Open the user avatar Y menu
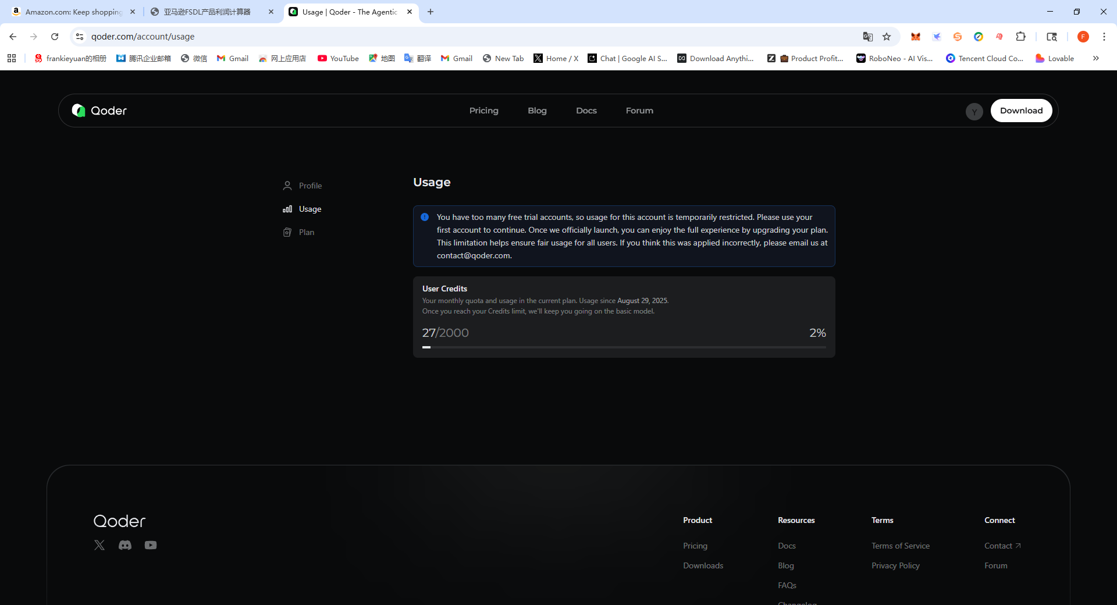Viewport: 1117px width, 605px height. (974, 111)
